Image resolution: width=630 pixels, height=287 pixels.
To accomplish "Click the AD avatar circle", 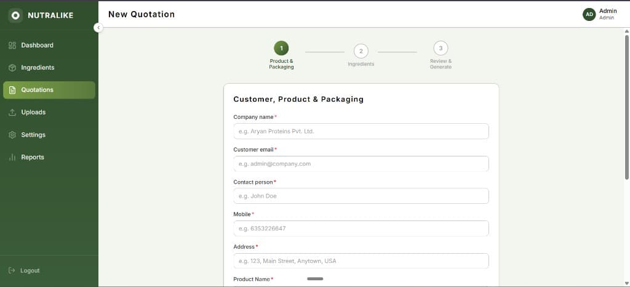I will (x=589, y=14).
